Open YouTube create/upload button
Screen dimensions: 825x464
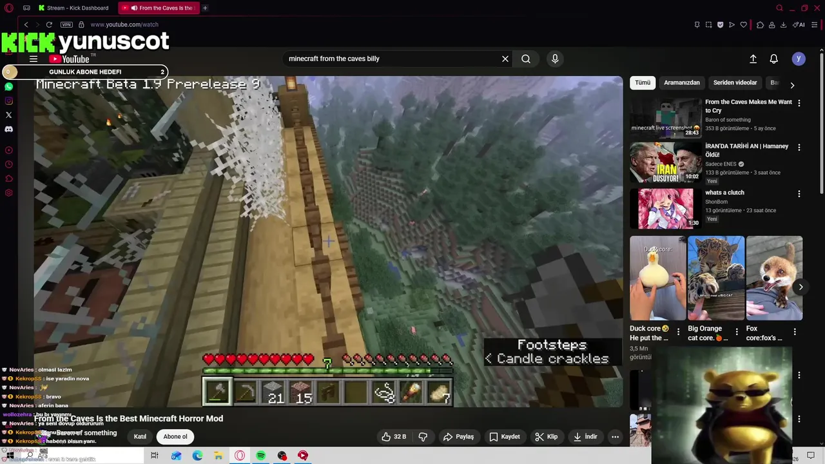(x=753, y=59)
